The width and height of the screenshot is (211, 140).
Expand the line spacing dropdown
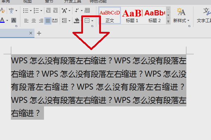pyautogui.click(x=69, y=21)
